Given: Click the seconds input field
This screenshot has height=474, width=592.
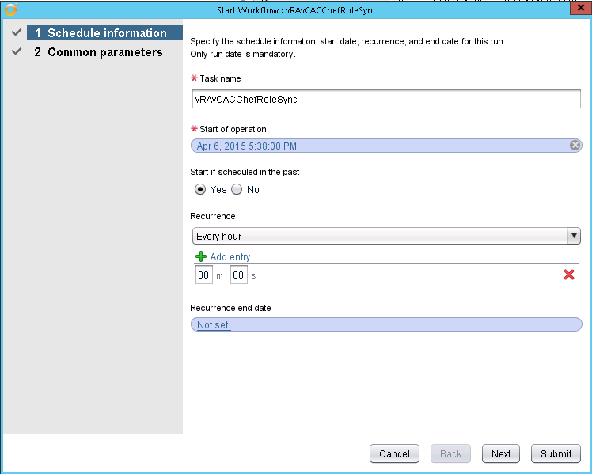Looking at the screenshot, I should pyautogui.click(x=238, y=275).
